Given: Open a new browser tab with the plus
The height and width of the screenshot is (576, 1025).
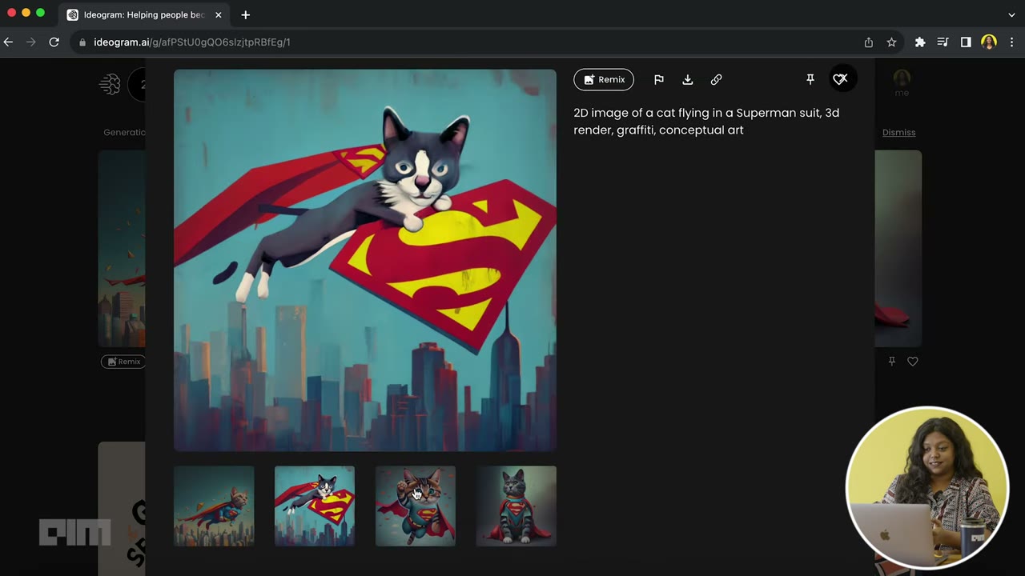Looking at the screenshot, I should tap(245, 15).
